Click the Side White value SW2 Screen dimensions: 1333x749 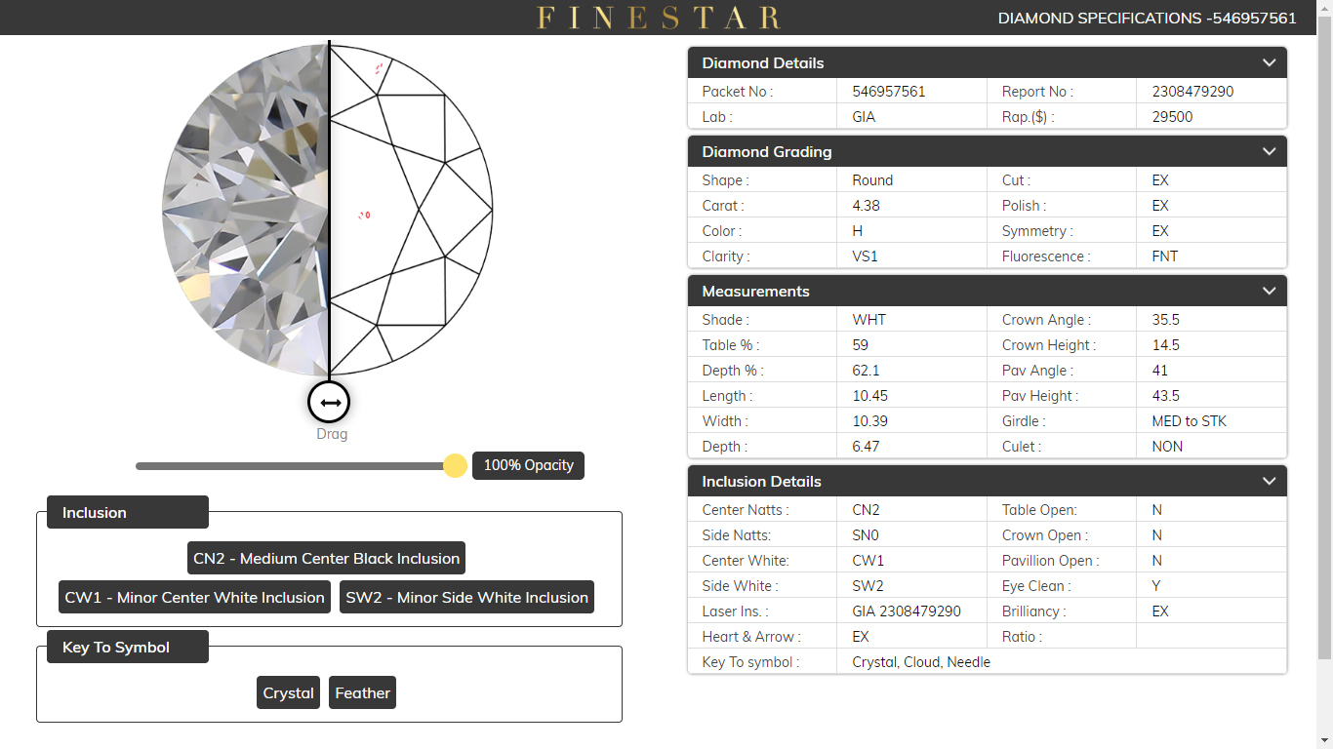(x=868, y=585)
